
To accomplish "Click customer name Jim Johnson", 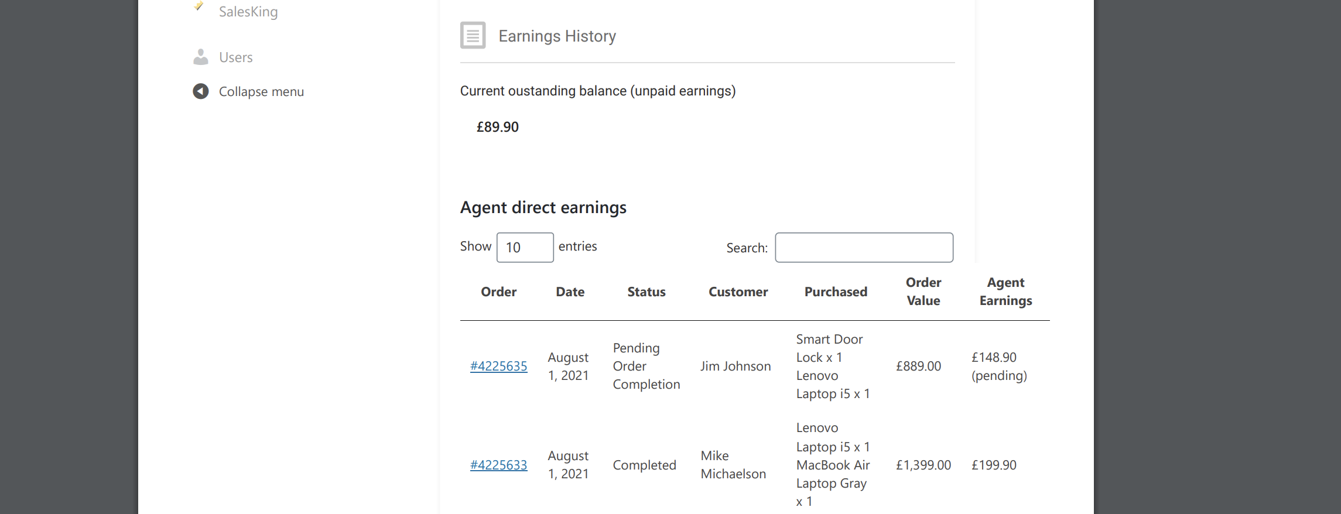I will pyautogui.click(x=736, y=366).
